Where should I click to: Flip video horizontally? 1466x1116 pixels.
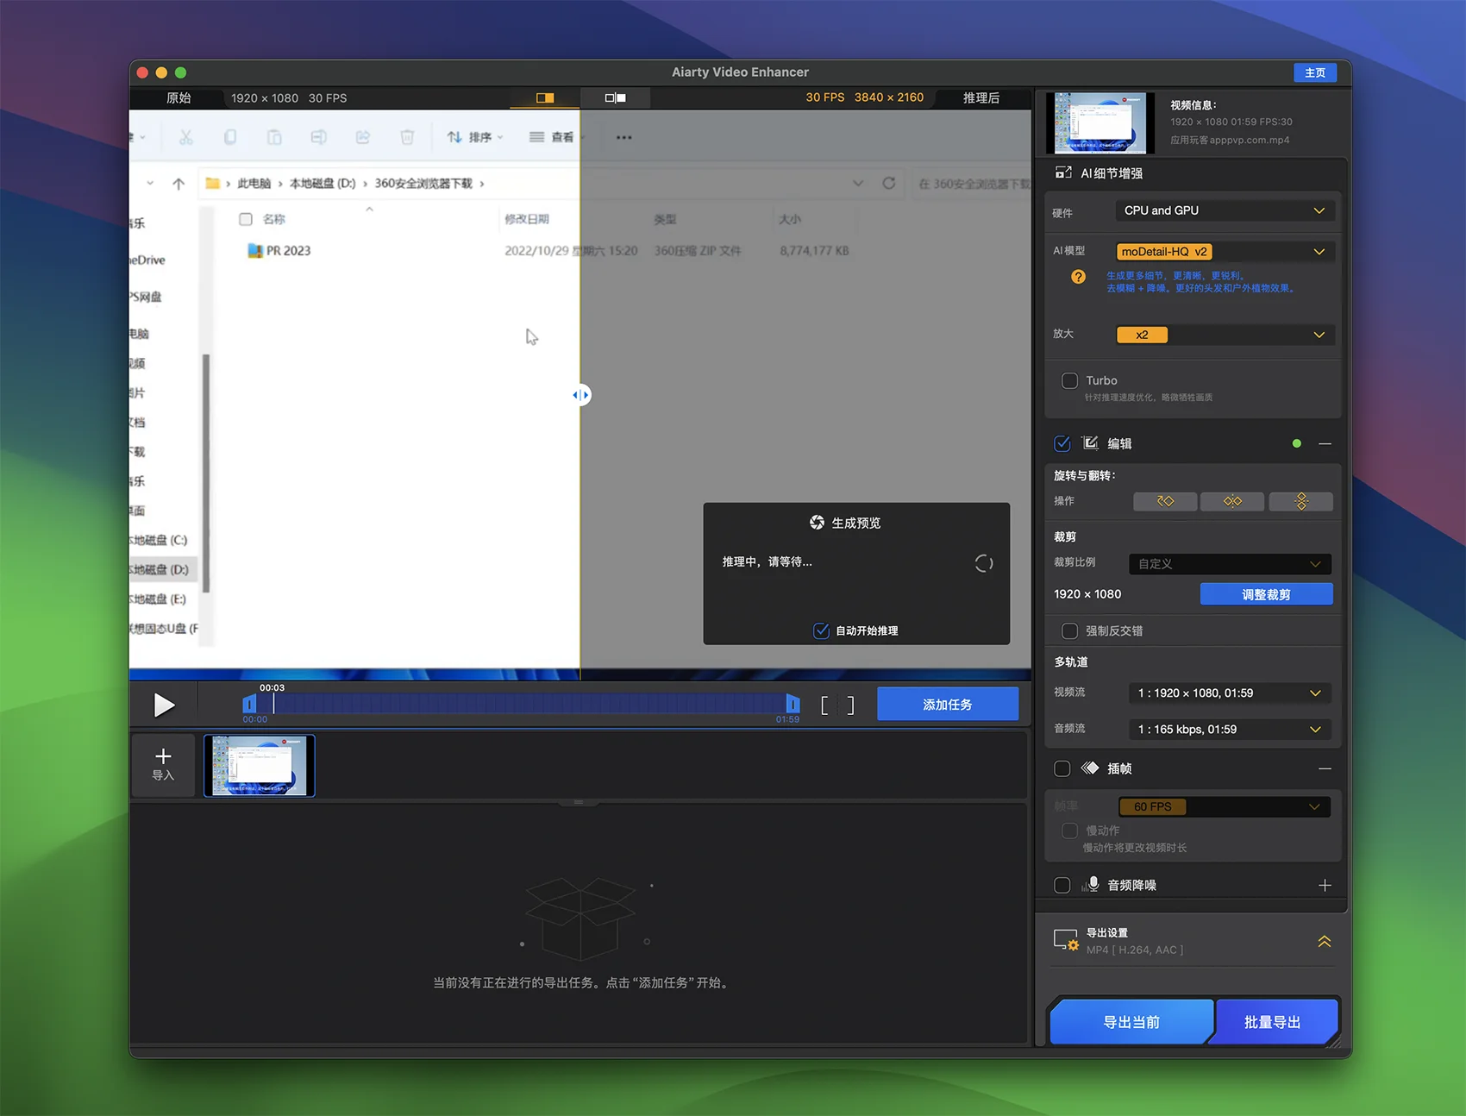click(1232, 501)
